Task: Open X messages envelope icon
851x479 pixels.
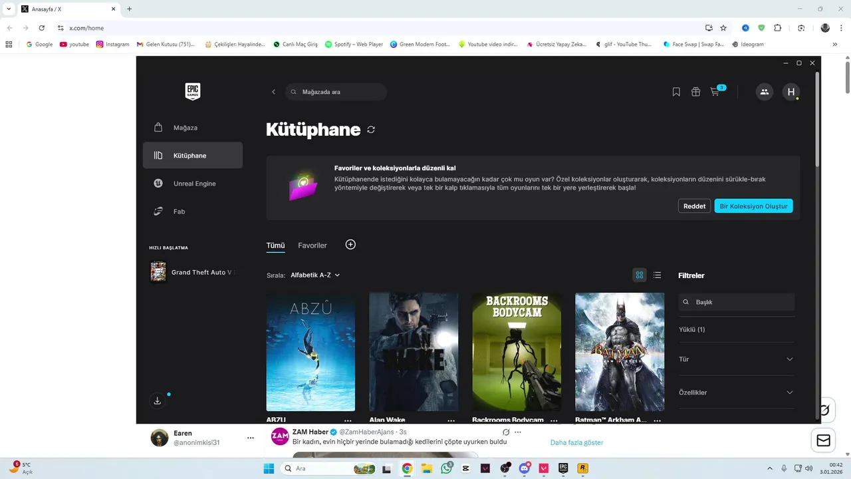Action: point(823,440)
